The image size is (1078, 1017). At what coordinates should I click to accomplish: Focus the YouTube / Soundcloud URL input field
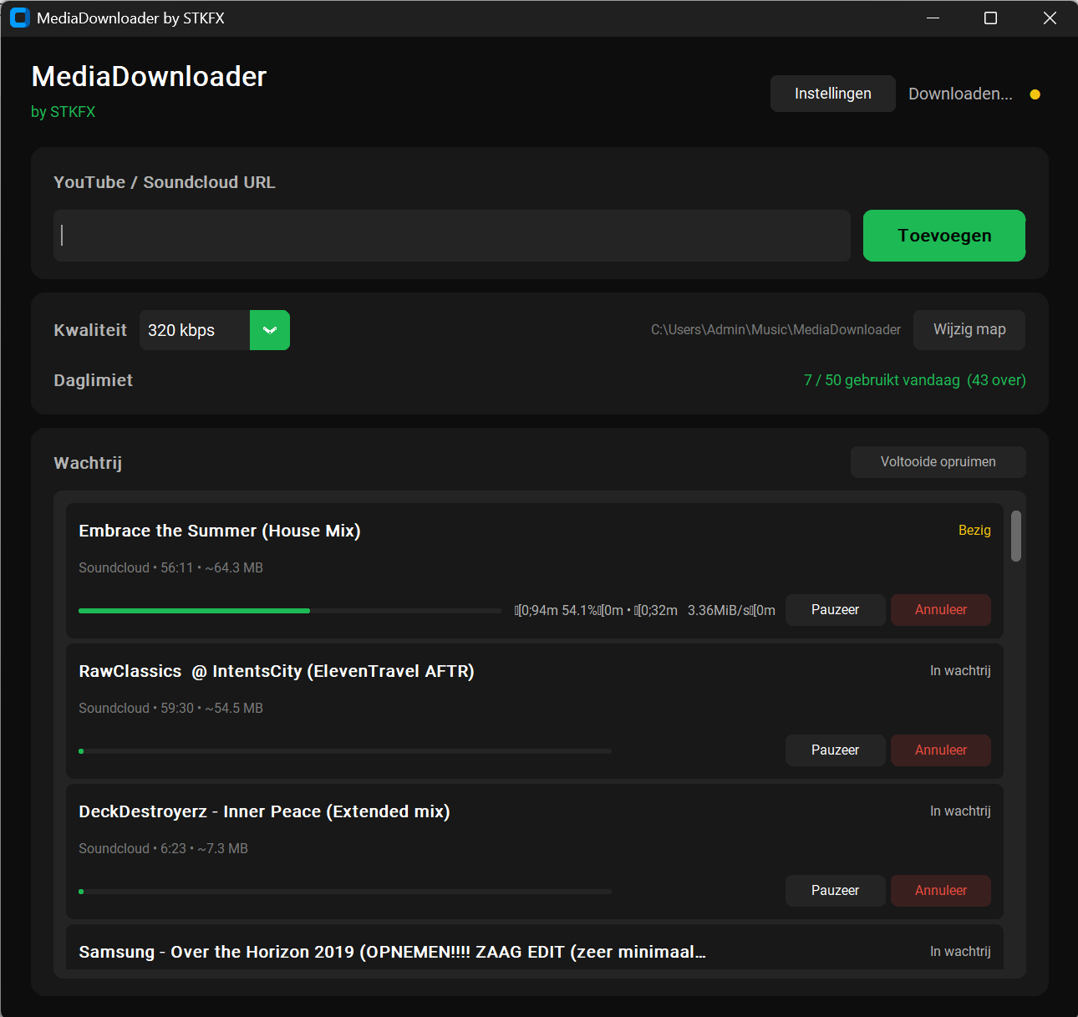tap(452, 236)
